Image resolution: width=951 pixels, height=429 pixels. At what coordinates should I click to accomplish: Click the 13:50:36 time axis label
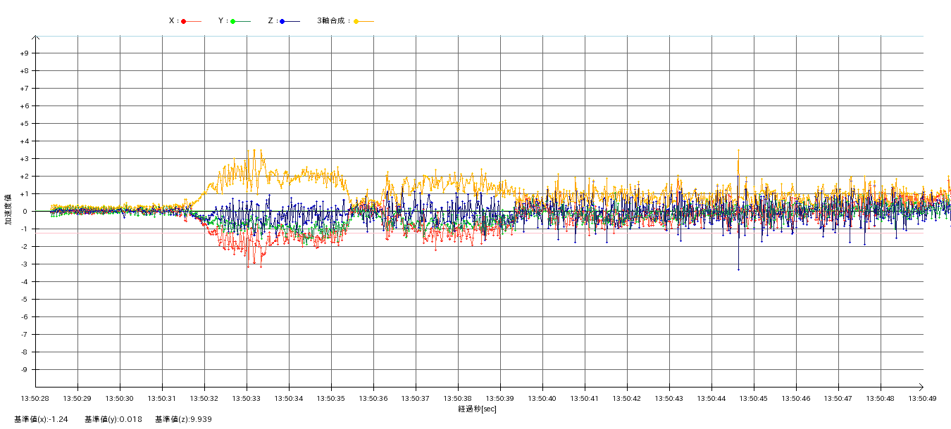[x=373, y=398]
